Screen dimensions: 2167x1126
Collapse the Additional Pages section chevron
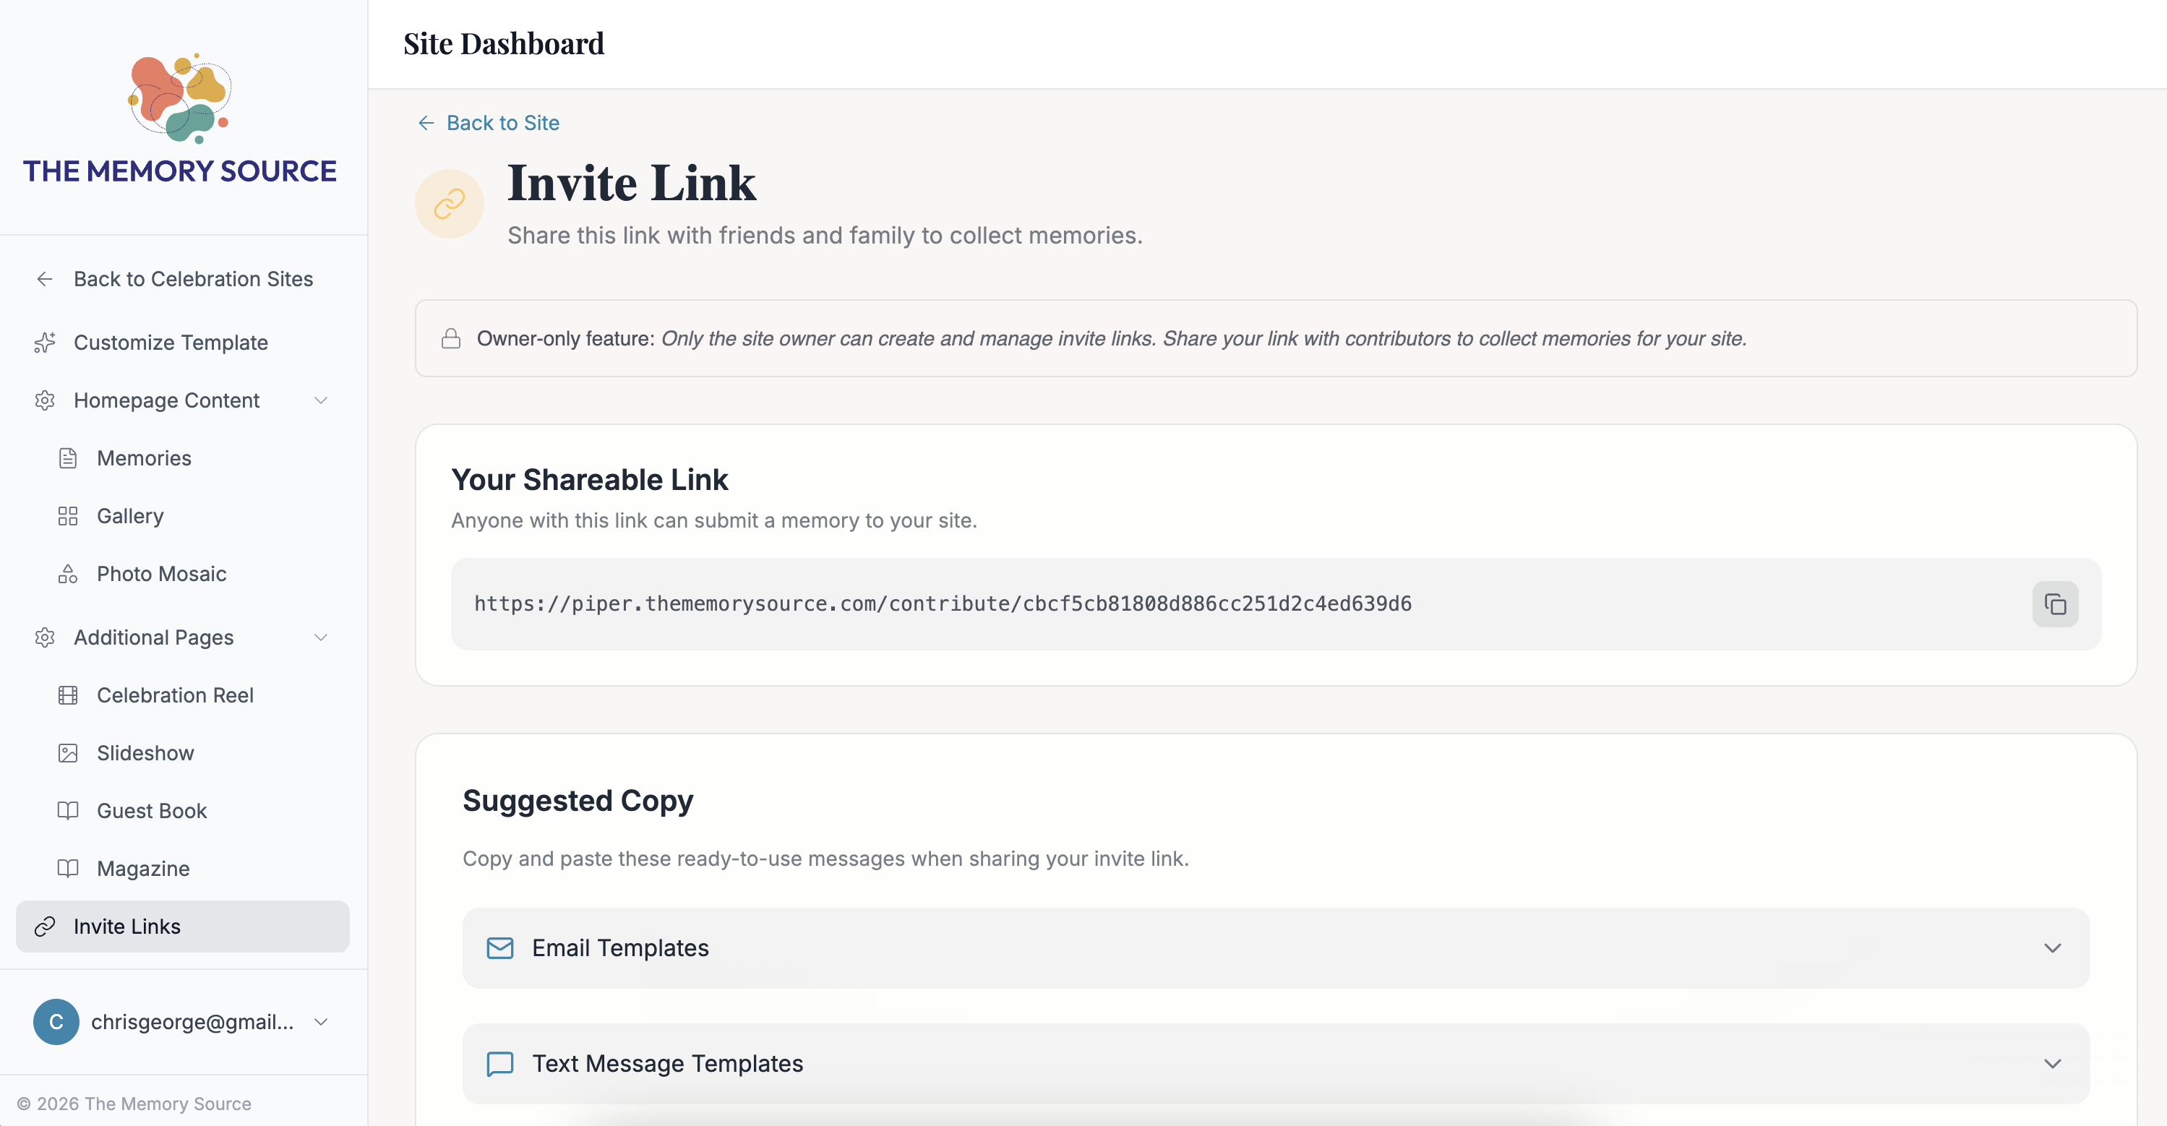coord(320,637)
